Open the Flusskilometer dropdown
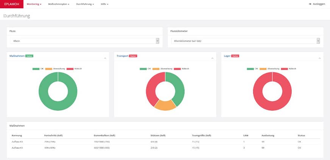 point(245,41)
